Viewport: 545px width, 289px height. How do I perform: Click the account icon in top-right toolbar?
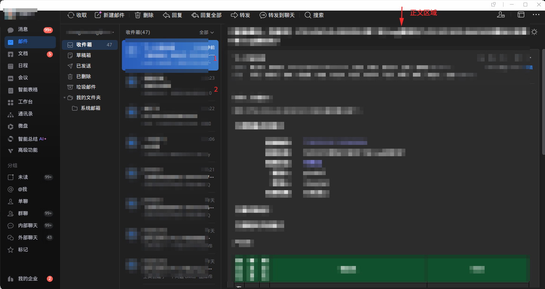pos(501,15)
